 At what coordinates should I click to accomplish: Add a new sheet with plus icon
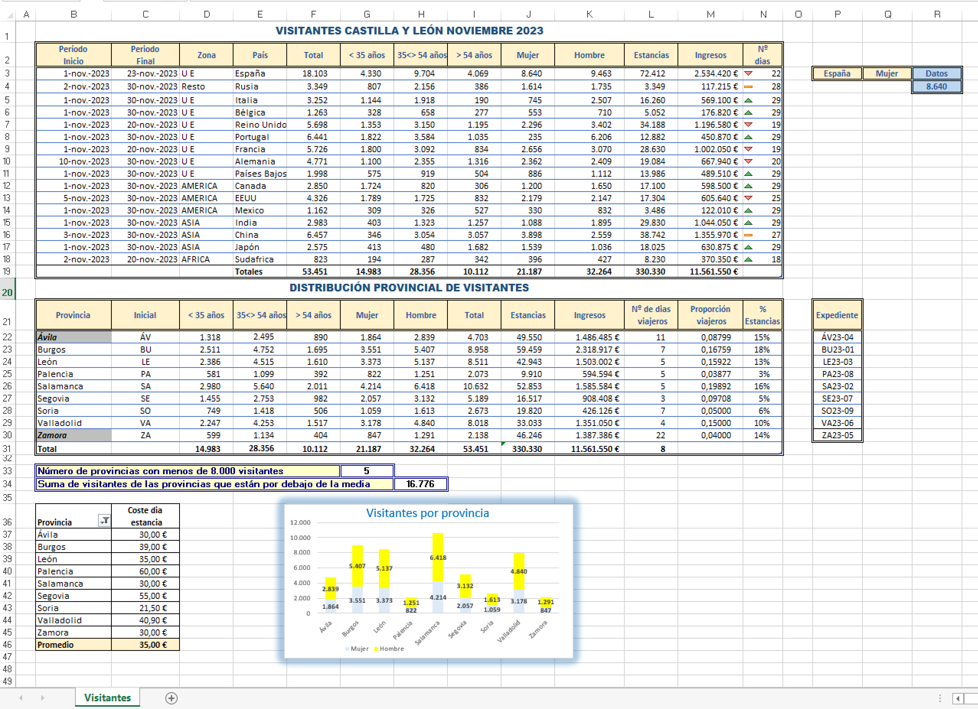tap(171, 698)
